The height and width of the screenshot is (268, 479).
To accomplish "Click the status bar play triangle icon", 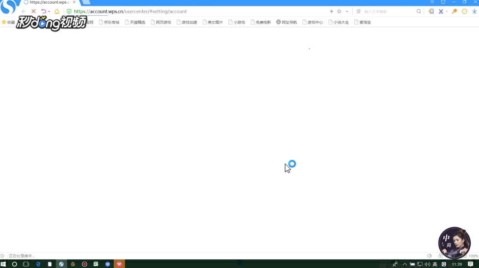I will [x=3, y=256].
